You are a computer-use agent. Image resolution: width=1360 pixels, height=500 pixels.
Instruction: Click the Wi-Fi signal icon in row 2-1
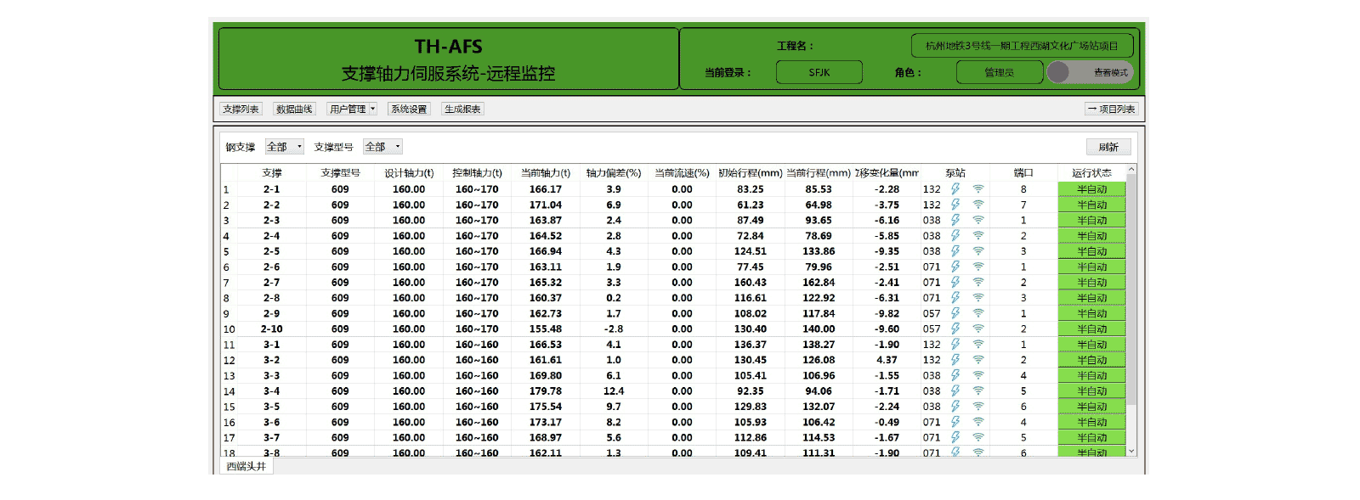click(978, 189)
